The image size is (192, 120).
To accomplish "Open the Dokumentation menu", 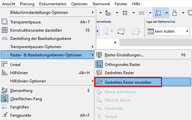I will 53,4.
